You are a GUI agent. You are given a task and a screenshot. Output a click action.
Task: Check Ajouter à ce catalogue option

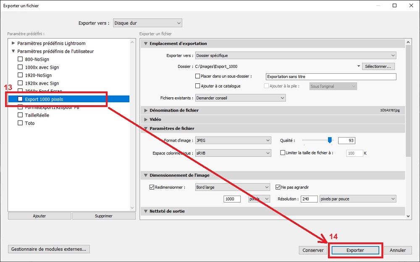198,86
